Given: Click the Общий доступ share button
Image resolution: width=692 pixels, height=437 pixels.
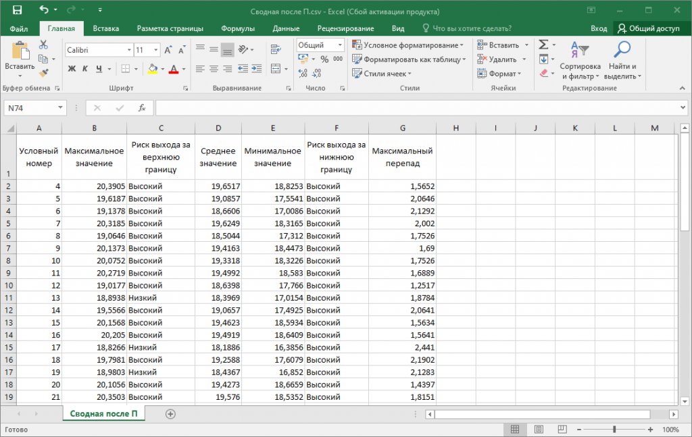Looking at the screenshot, I should click(x=649, y=28).
